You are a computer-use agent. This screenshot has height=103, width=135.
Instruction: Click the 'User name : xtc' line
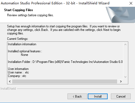point(18,72)
